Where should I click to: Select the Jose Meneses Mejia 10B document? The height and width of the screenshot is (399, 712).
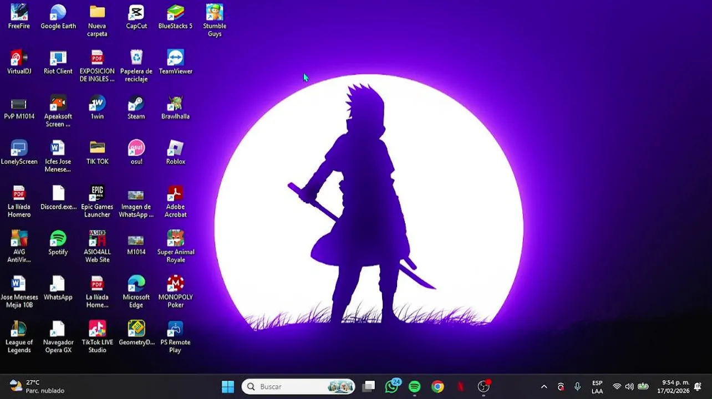point(19,292)
